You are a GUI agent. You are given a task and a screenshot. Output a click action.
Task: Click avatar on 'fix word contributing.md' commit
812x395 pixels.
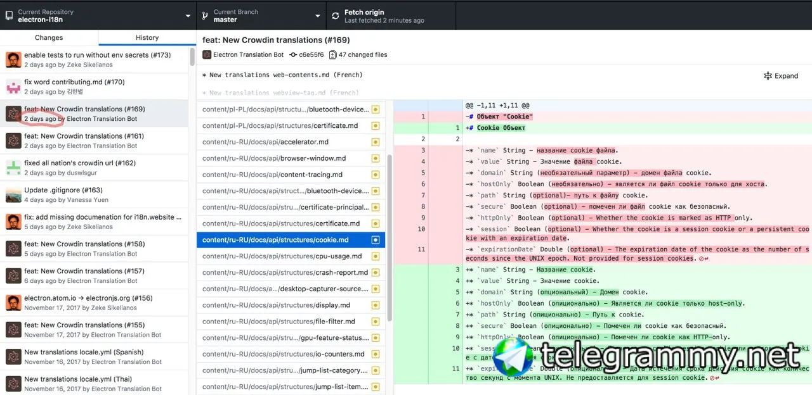pyautogui.click(x=13, y=87)
